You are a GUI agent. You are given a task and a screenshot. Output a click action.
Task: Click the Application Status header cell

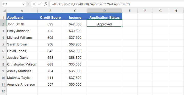click(105, 17)
